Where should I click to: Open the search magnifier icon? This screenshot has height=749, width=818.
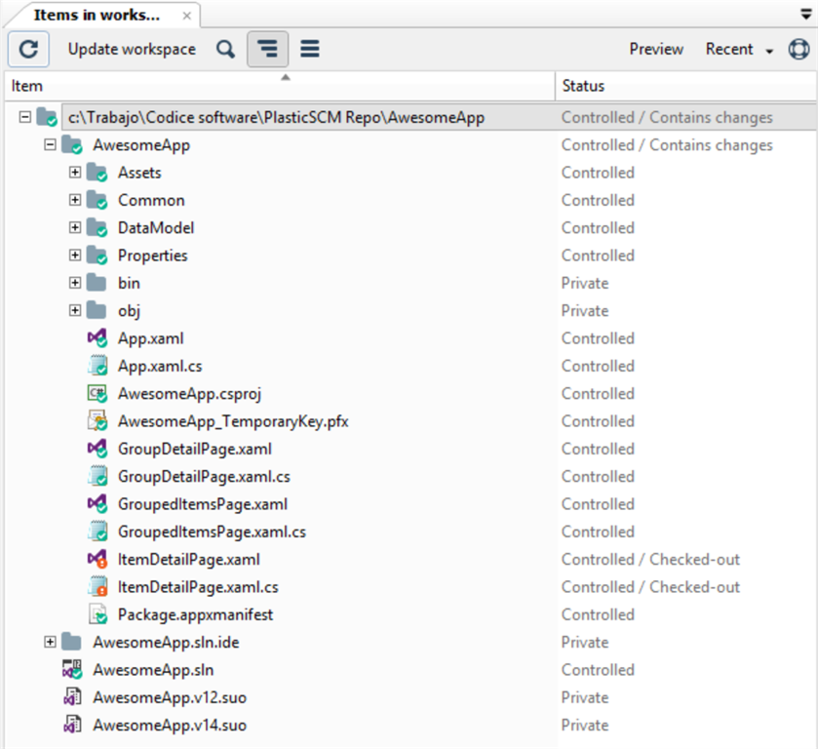click(225, 49)
